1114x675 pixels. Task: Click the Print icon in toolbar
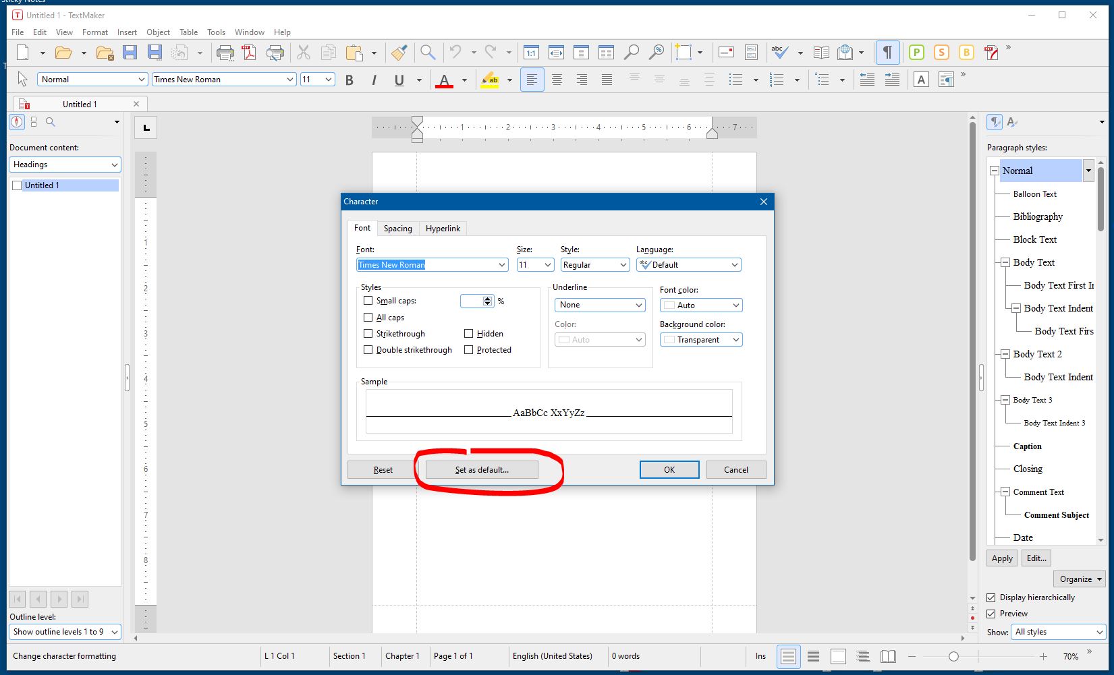click(225, 53)
